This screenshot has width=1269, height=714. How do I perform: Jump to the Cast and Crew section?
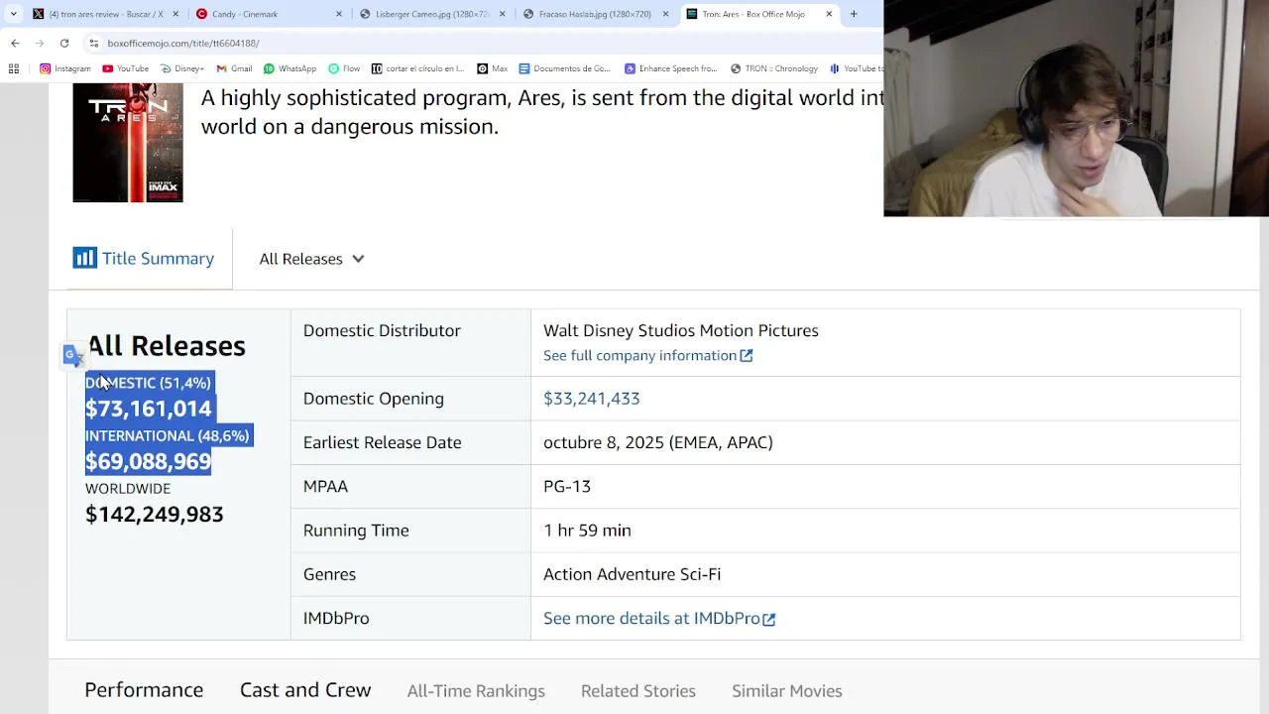coord(305,690)
